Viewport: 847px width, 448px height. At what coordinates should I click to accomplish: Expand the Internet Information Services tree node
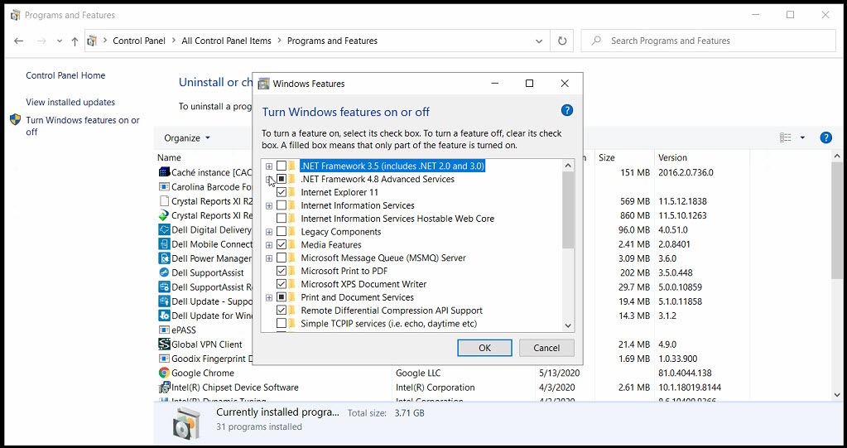coord(269,205)
